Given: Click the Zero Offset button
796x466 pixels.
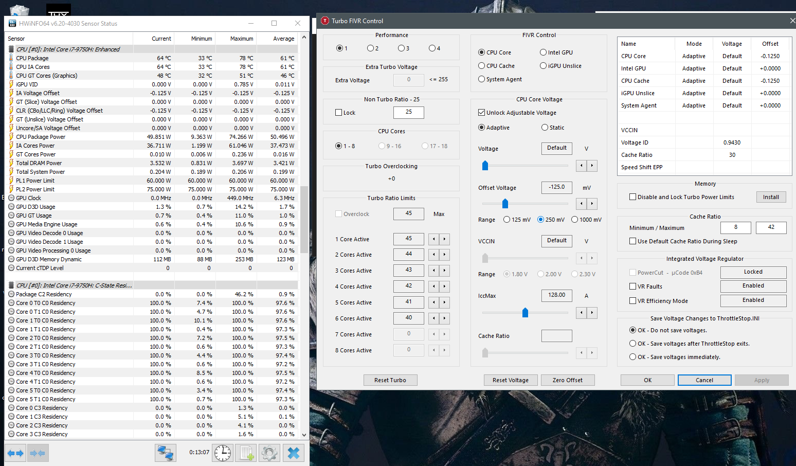Looking at the screenshot, I should pos(568,380).
